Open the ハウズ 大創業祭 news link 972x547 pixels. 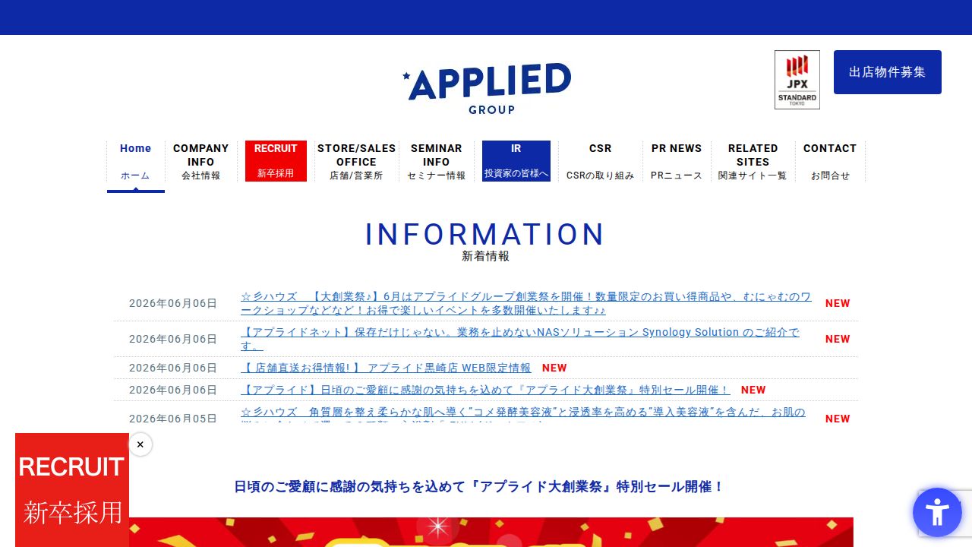526,303
